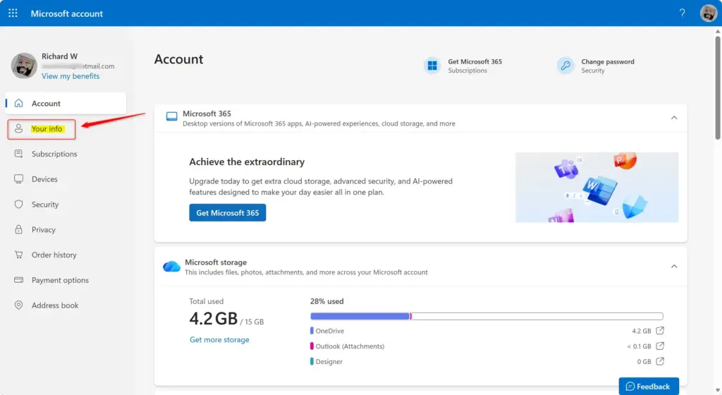Click the Address book pin icon

click(x=18, y=305)
